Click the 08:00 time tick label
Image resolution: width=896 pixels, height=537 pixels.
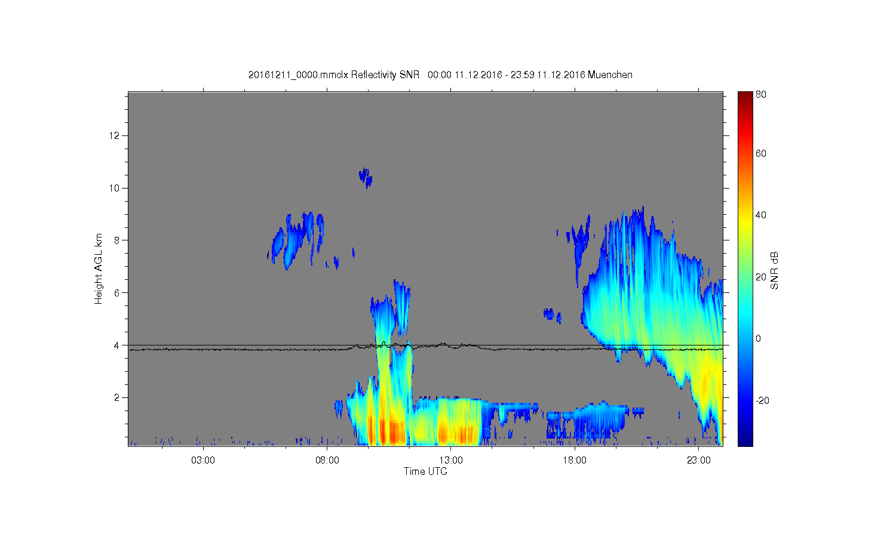(327, 461)
